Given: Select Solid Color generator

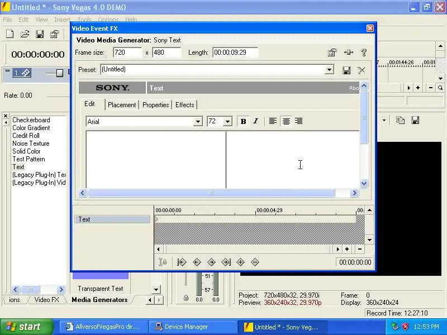Looking at the screenshot, I should (x=26, y=151).
